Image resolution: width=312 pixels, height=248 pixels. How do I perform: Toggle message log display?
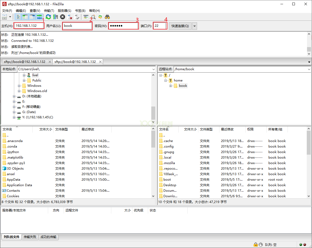pyautogui.click(x=18, y=17)
